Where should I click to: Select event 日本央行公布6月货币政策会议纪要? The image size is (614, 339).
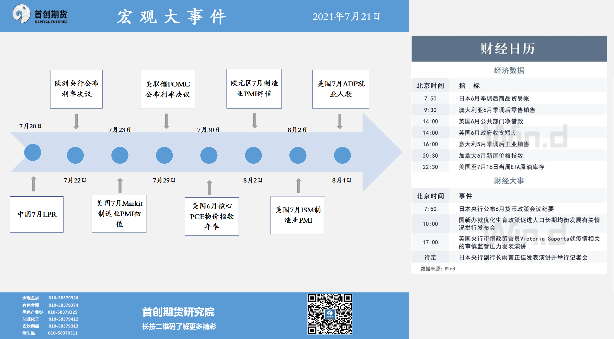coord(509,209)
